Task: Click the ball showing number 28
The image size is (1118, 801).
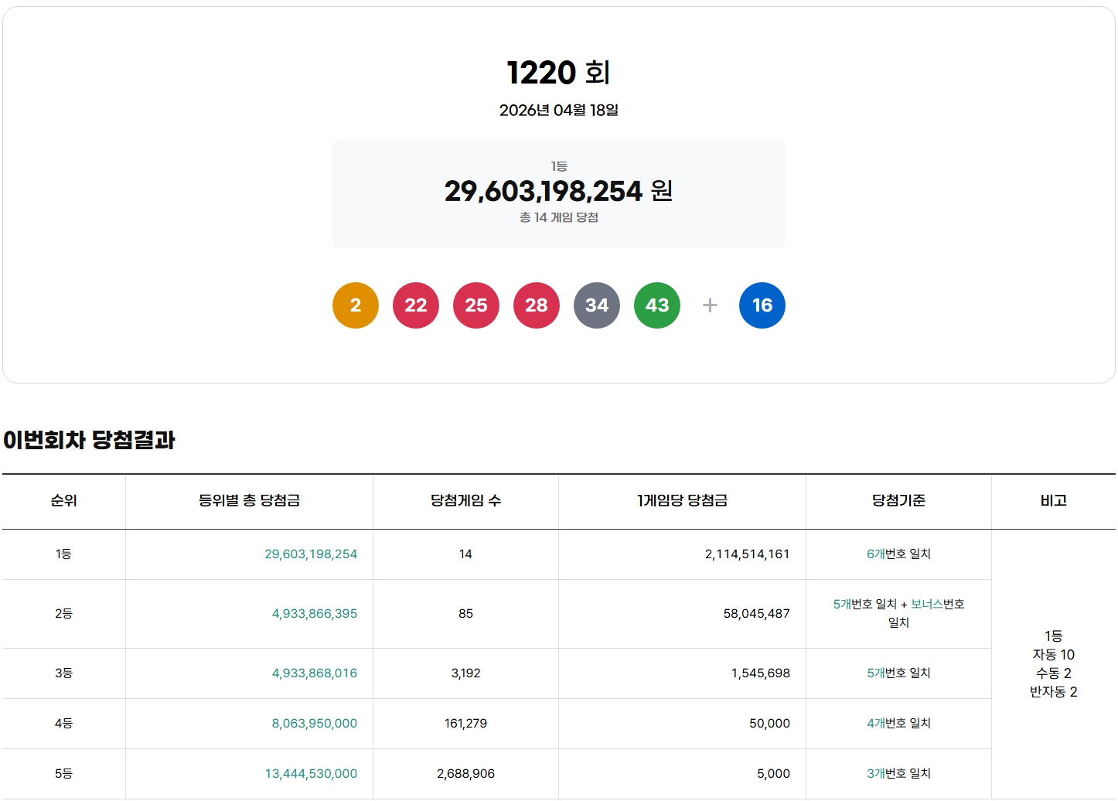Action: point(536,305)
